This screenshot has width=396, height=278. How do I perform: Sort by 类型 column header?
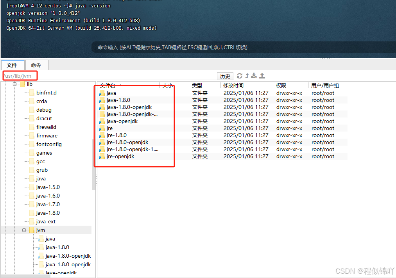pos(197,86)
